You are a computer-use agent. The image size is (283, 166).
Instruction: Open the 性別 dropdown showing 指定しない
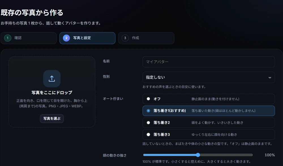(x=209, y=77)
